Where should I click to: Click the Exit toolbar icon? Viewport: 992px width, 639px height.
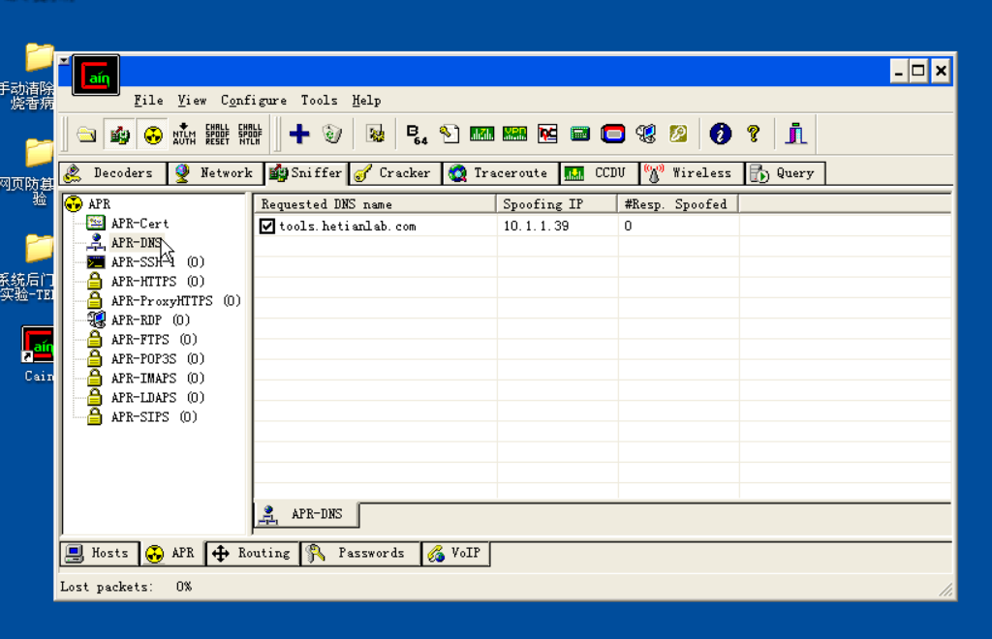click(x=796, y=134)
